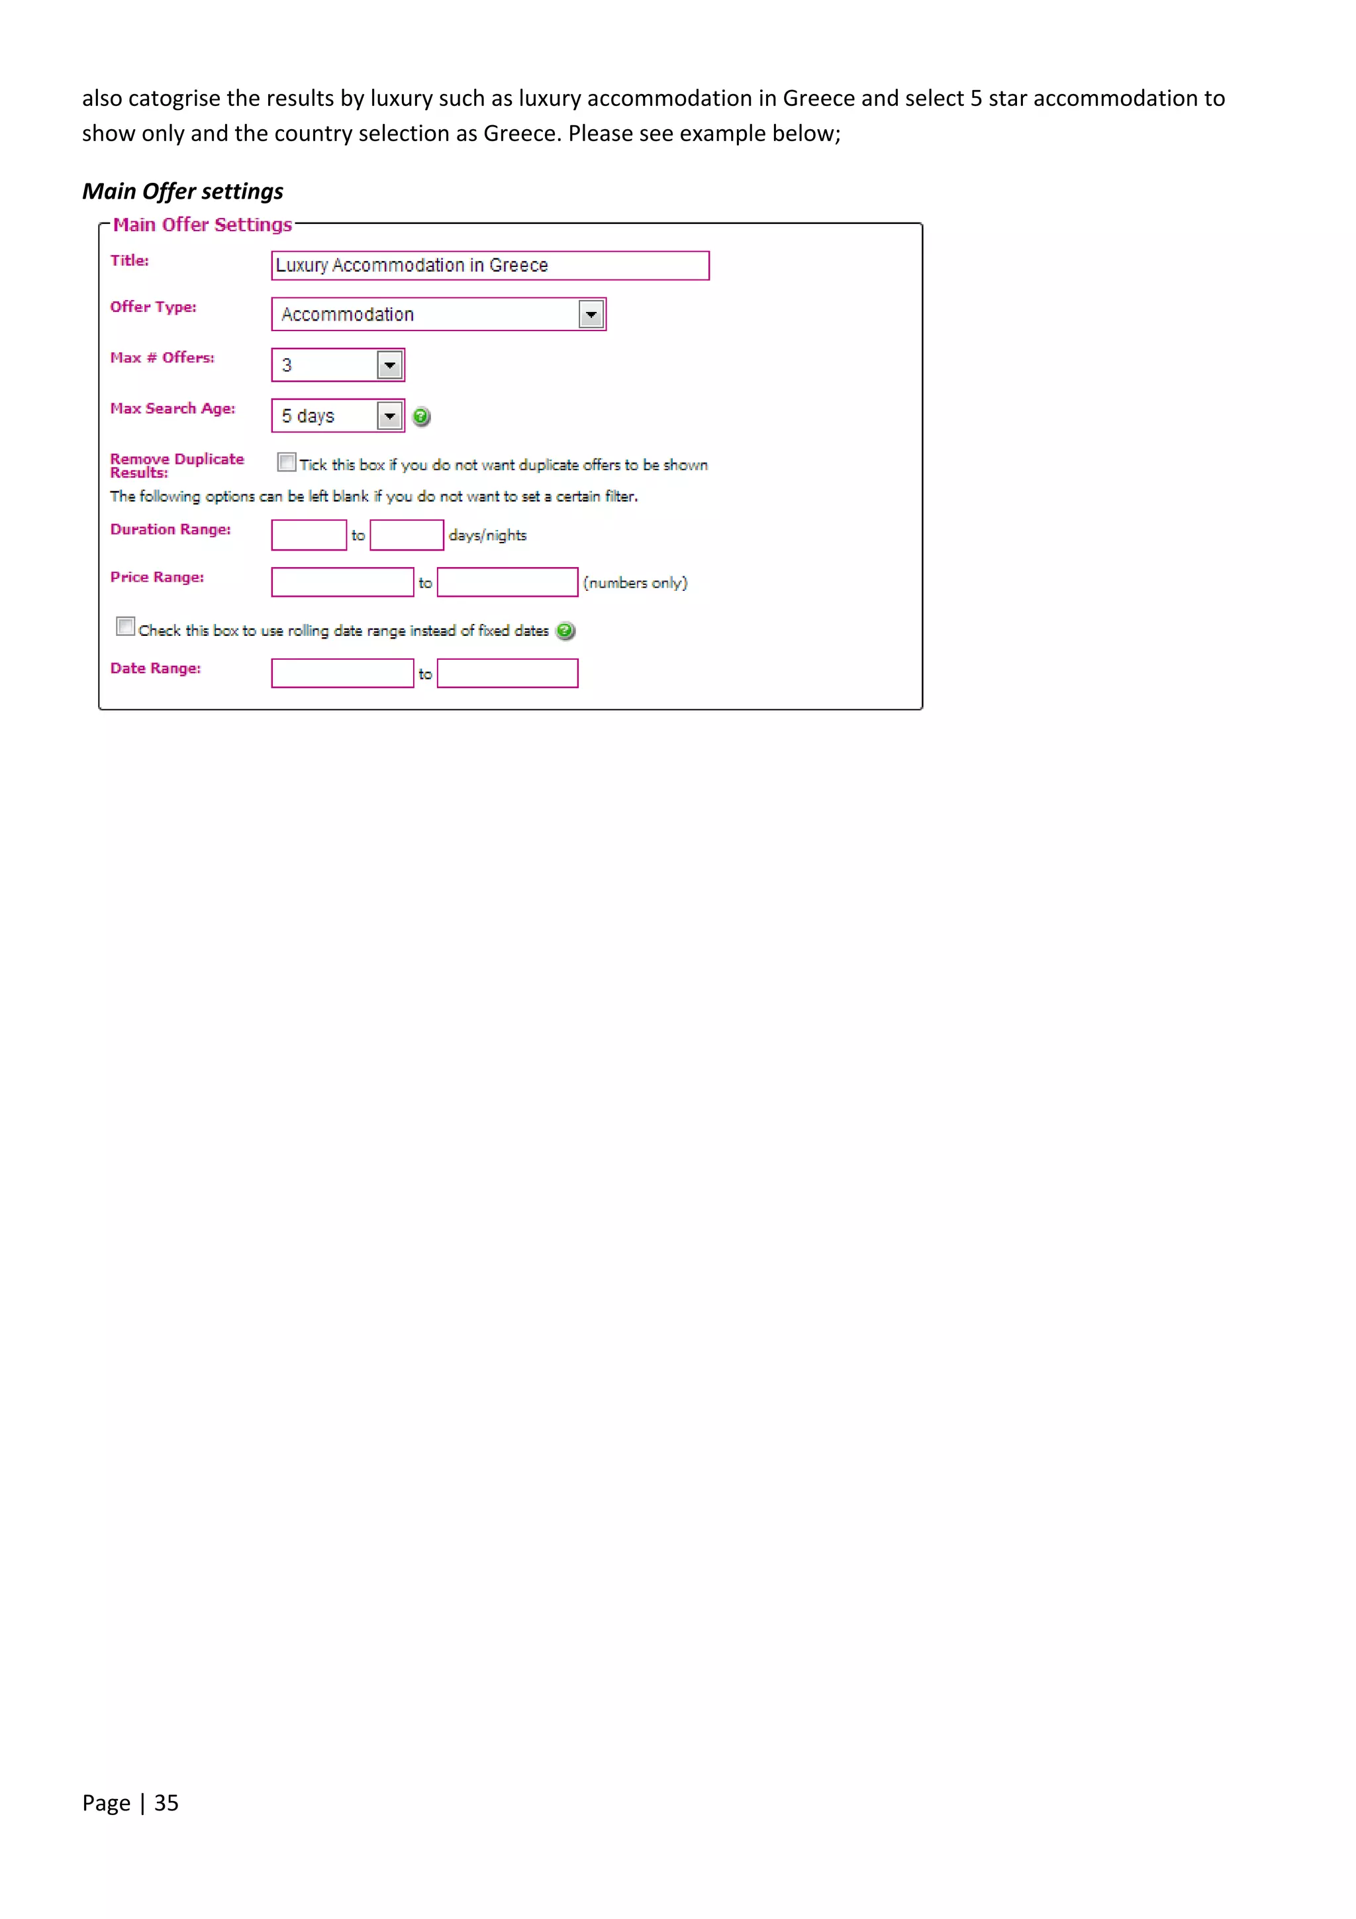Click the Duration Range start field
1356x1919 pixels.
309,535
